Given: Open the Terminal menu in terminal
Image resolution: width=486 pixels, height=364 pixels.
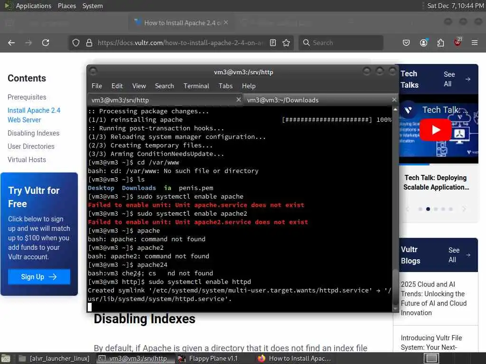Looking at the screenshot, I should (196, 86).
